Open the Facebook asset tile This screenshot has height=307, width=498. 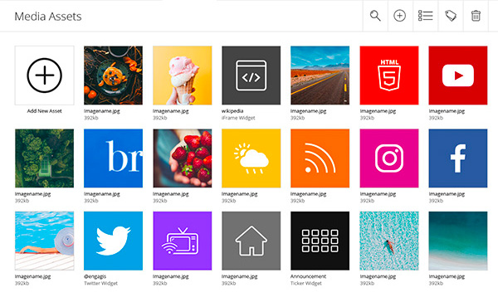[458, 158]
